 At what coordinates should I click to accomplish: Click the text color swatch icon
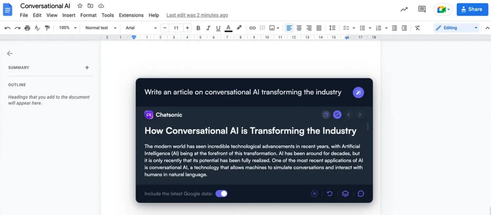[x=229, y=28]
